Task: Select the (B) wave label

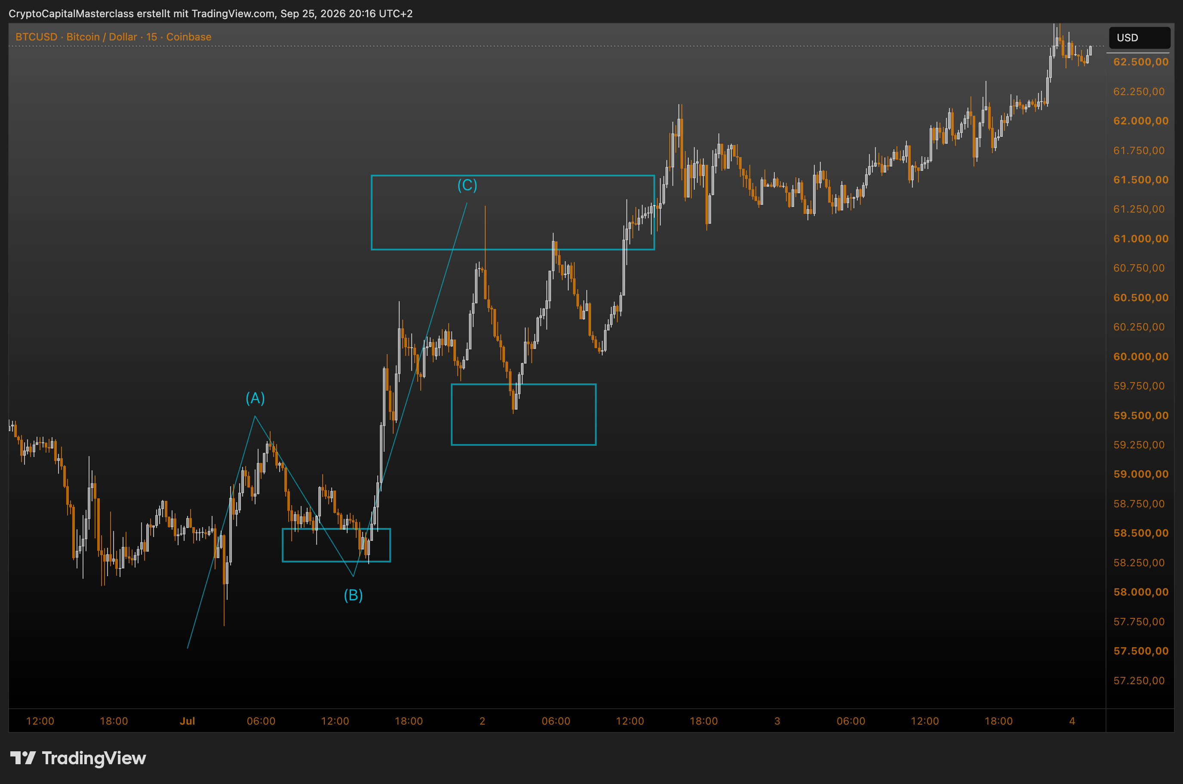Action: [353, 595]
